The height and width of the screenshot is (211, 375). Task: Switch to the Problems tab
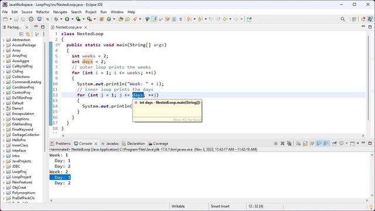pos(60,144)
